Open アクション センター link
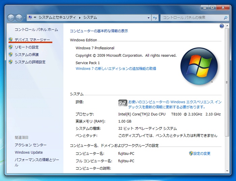 (x=31, y=145)
